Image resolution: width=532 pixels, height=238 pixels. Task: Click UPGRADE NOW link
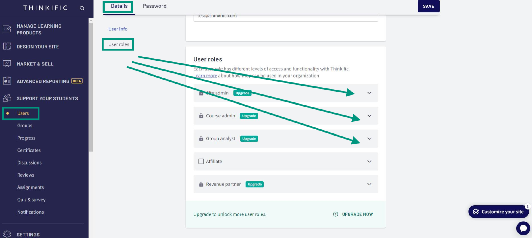[x=353, y=214]
